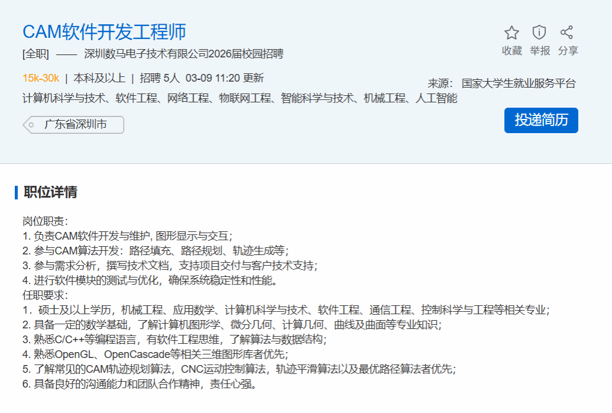The image size is (612, 413).
Task: Click the star favorite icon
Action: pos(511,33)
